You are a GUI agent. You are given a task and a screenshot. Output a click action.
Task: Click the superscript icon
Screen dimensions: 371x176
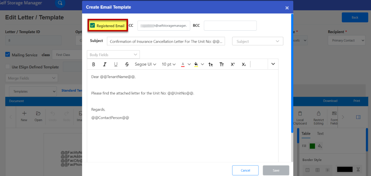(233, 64)
